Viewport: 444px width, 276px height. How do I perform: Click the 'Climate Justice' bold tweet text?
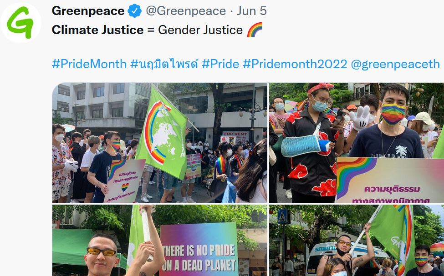click(x=98, y=30)
